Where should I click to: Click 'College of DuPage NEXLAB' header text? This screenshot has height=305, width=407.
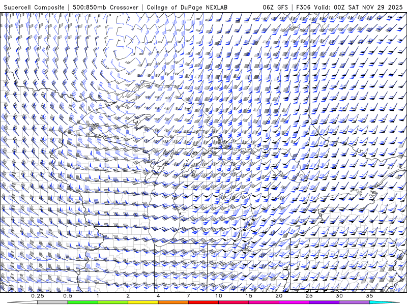coord(187,7)
